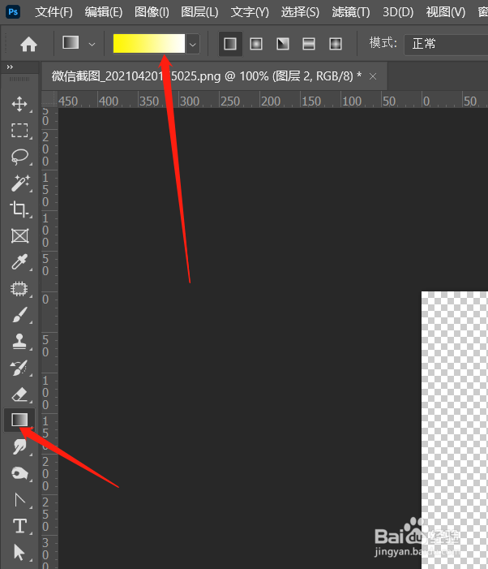
Task: Open the 文件(F) menu
Action: (x=54, y=12)
